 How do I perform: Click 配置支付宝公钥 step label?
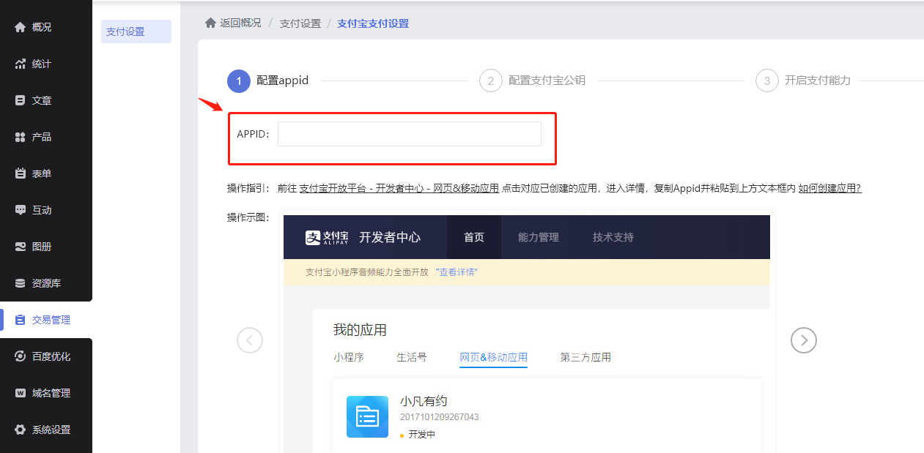(547, 81)
